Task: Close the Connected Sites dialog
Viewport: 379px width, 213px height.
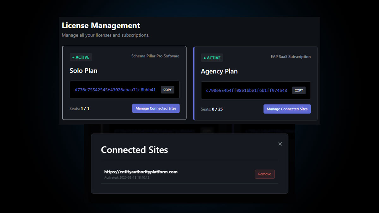Action: 280,144
